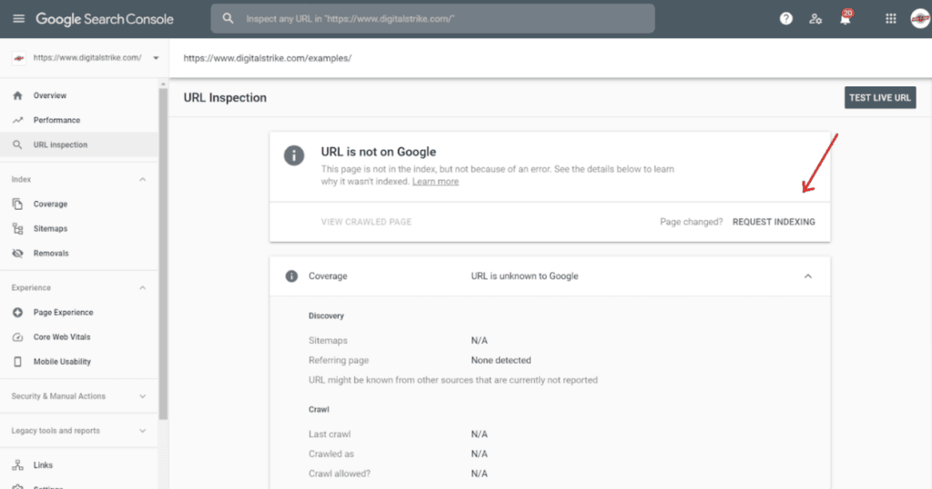Click the Google Search Console logo
This screenshot has height=489, width=932.
coord(105,19)
